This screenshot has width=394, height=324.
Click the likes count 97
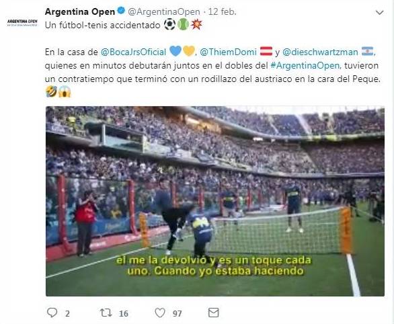click(177, 313)
